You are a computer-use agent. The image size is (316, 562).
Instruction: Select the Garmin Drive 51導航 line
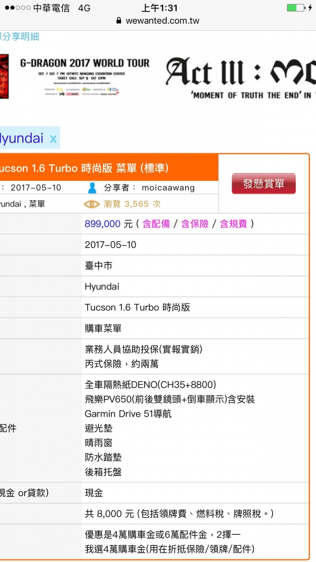point(128,414)
